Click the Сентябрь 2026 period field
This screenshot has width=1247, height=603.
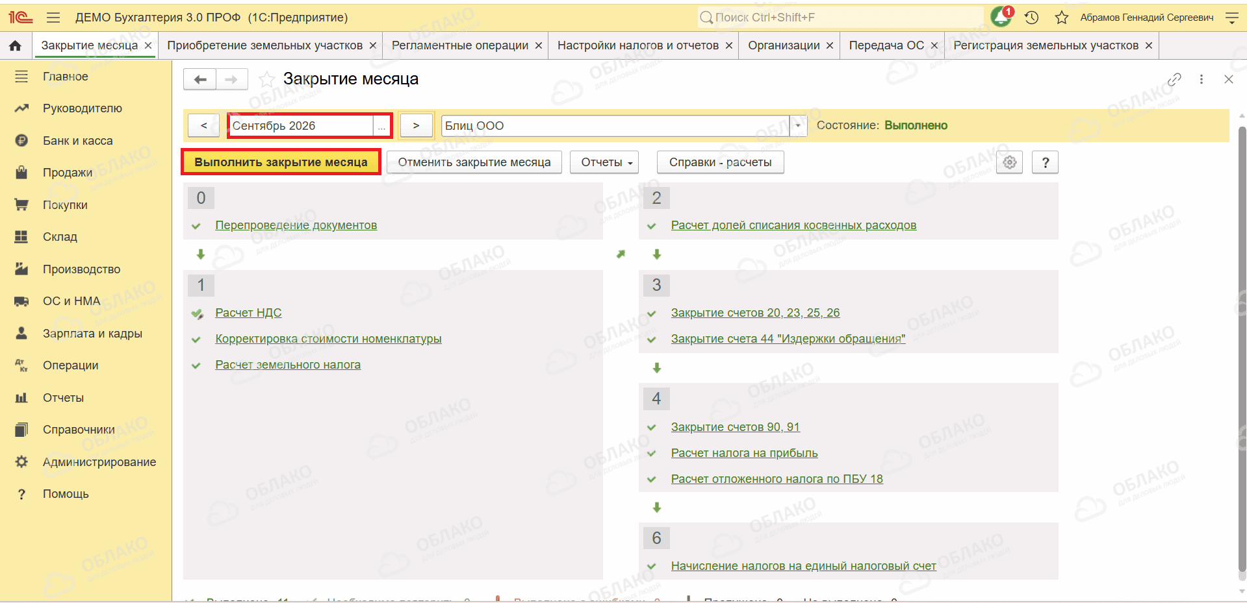click(302, 126)
